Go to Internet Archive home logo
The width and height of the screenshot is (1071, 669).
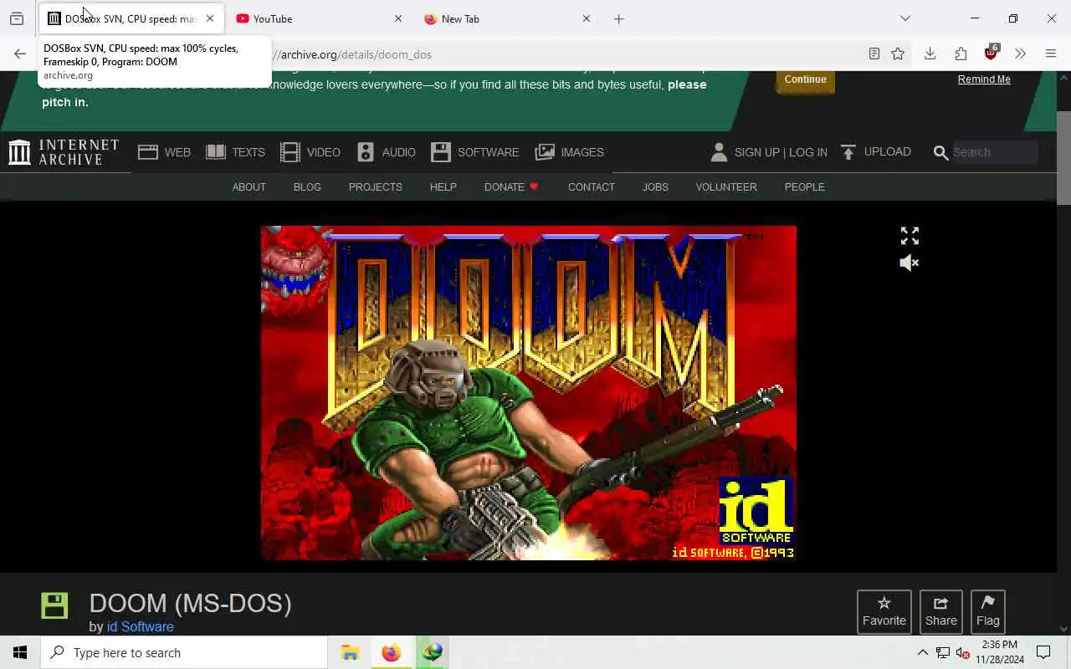(64, 152)
